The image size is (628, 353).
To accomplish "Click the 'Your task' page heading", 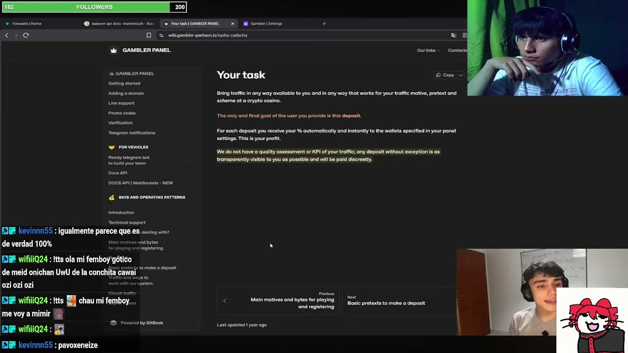I will 241,75.
